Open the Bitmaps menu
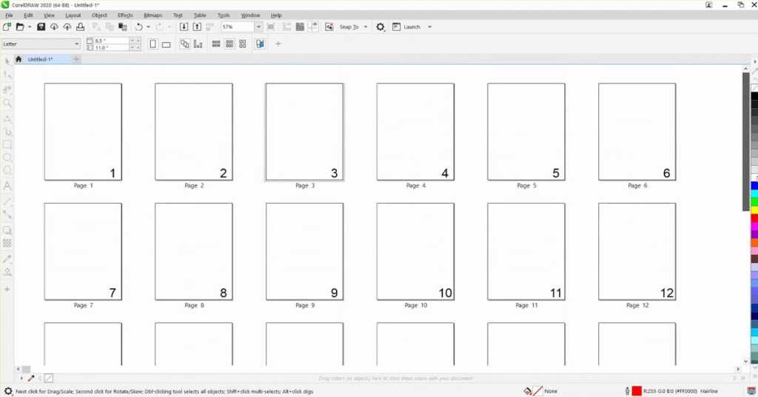Image resolution: width=758 pixels, height=397 pixels. pyautogui.click(x=152, y=16)
